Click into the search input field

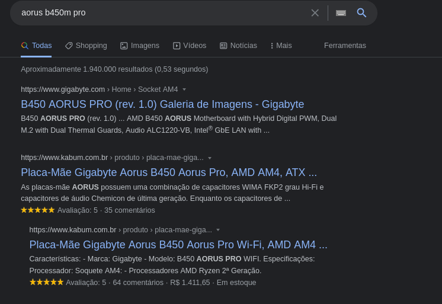[164, 12]
